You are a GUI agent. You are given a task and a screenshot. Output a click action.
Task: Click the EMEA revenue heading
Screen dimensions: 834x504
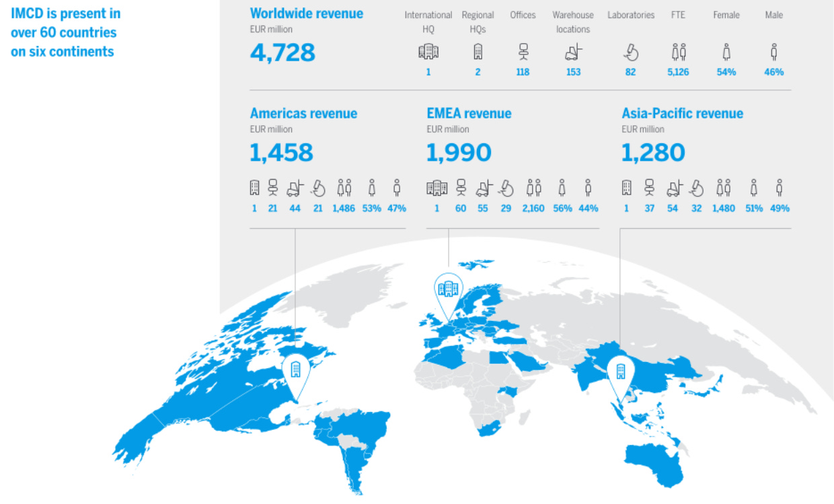coord(469,113)
